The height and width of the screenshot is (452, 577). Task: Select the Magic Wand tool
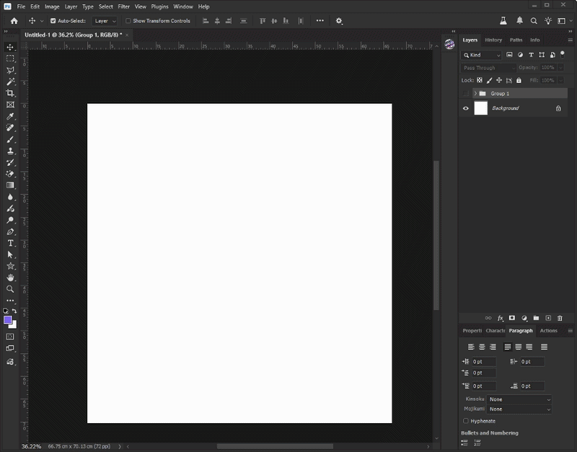tap(10, 81)
